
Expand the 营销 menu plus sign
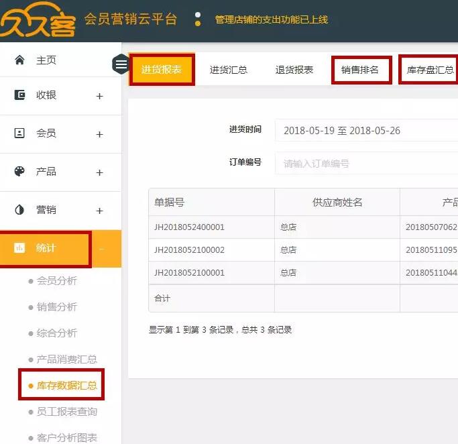pyautogui.click(x=100, y=211)
